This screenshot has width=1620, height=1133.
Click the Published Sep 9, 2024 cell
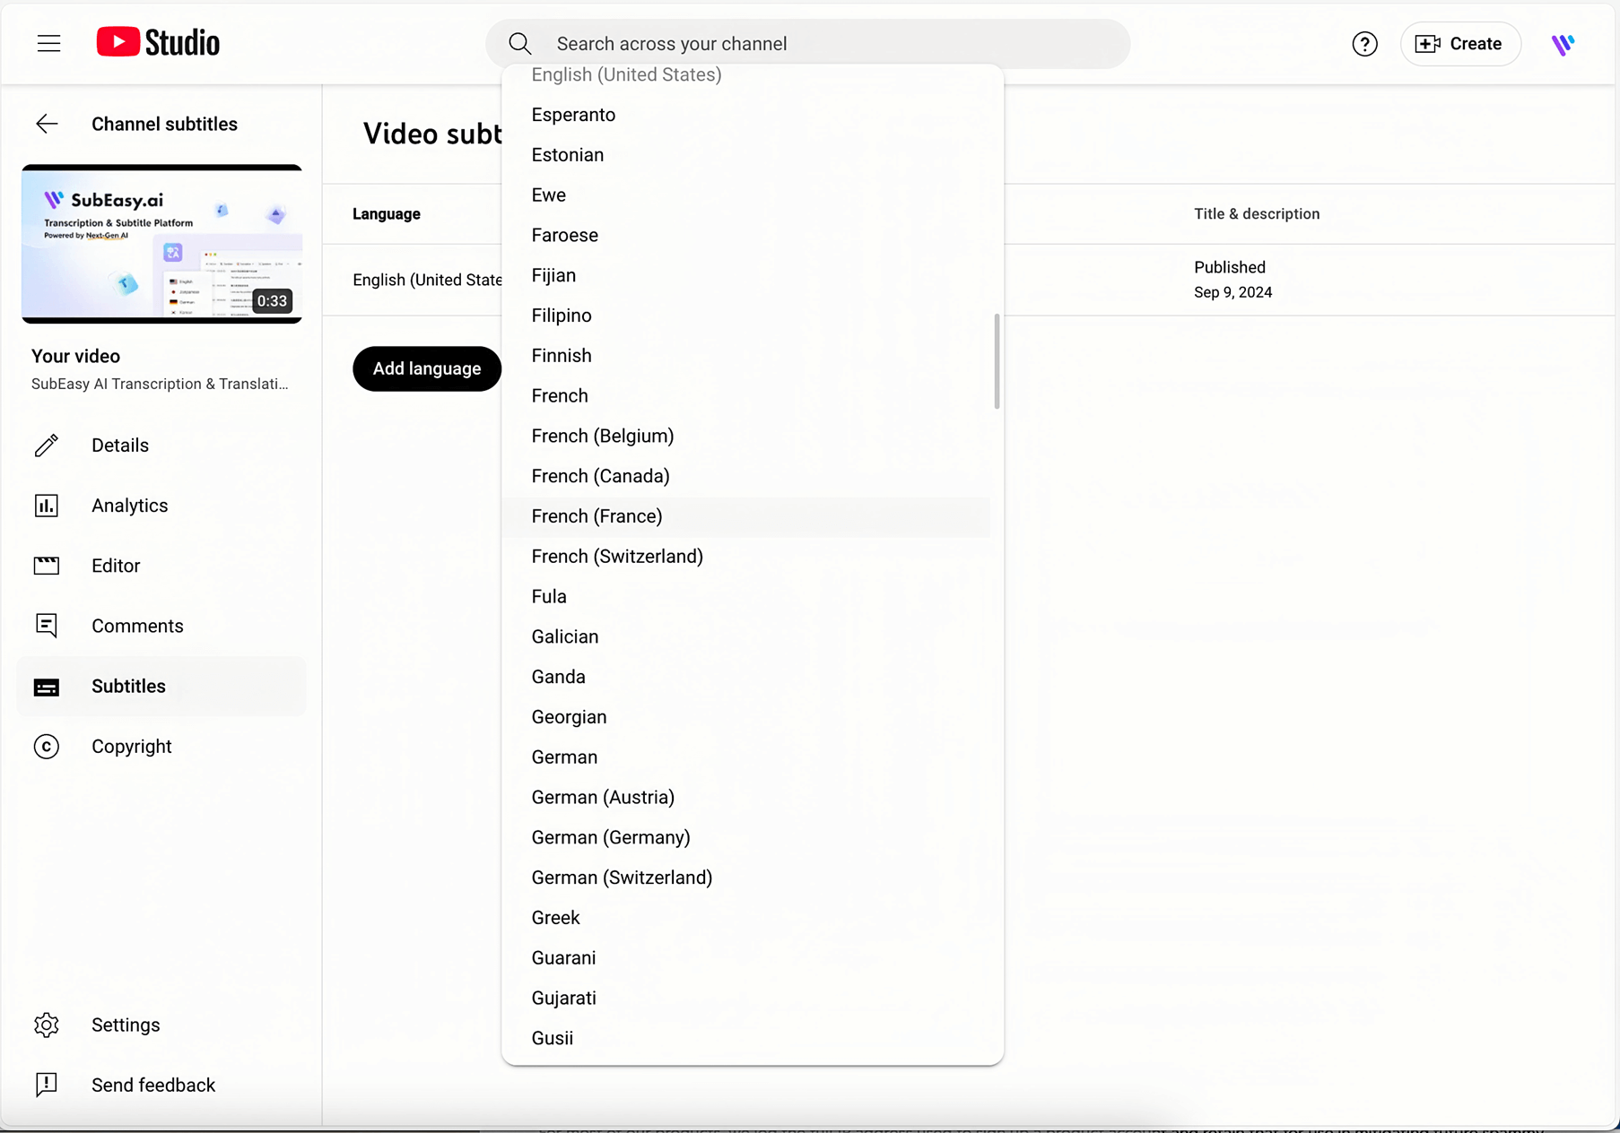[x=1233, y=280]
